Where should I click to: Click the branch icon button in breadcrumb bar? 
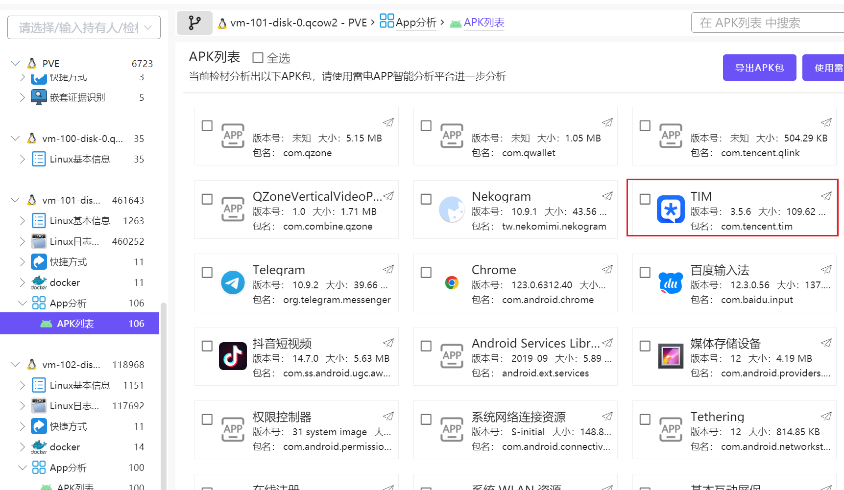point(194,23)
